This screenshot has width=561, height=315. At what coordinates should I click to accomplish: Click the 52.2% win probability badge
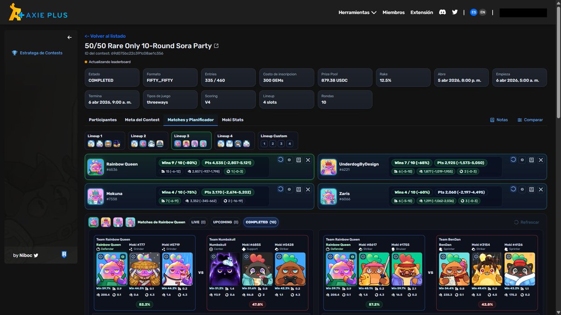[144, 304]
